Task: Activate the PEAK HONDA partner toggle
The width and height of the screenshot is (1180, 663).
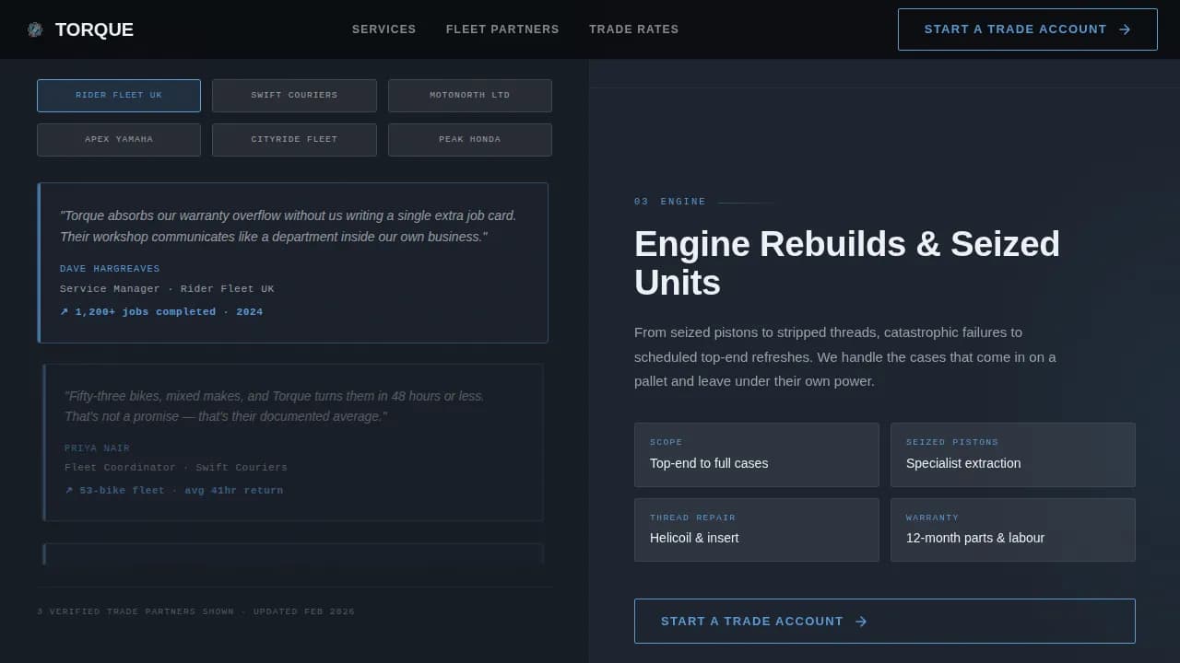Action: pos(469,139)
